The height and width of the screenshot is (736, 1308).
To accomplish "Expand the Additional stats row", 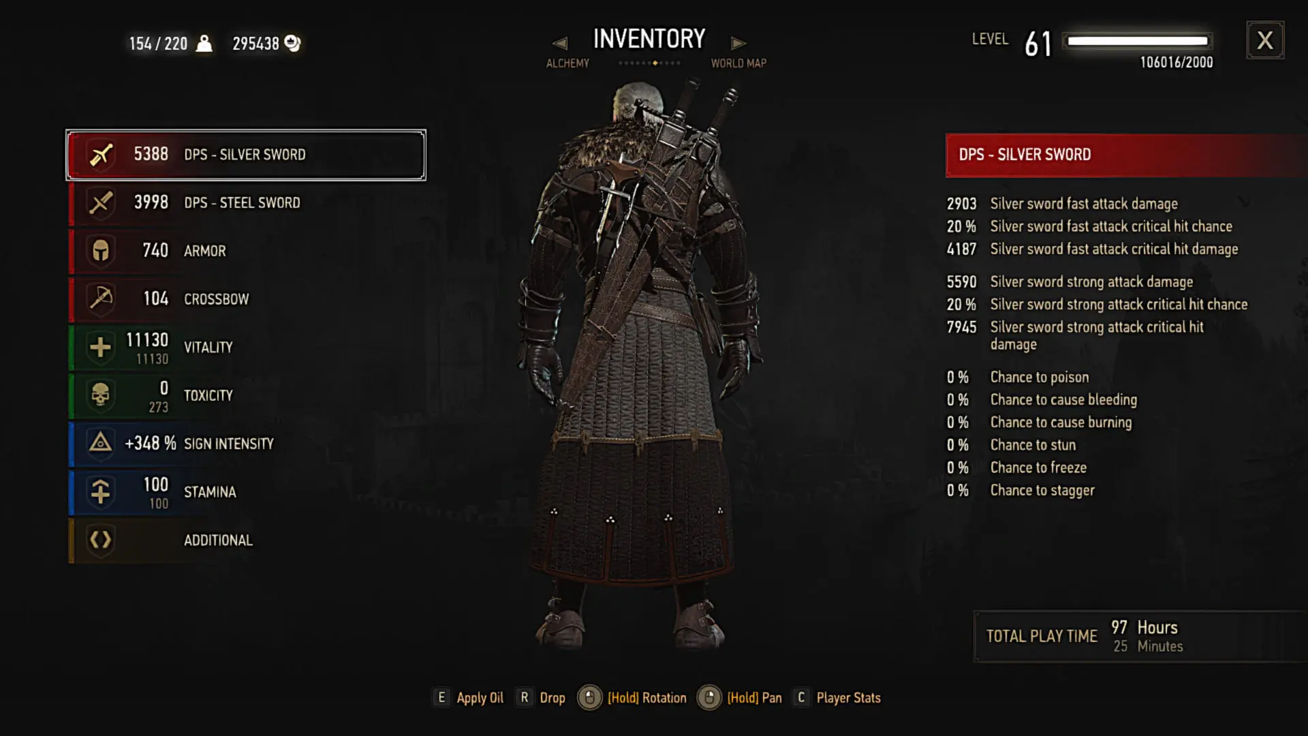I will 247,540.
